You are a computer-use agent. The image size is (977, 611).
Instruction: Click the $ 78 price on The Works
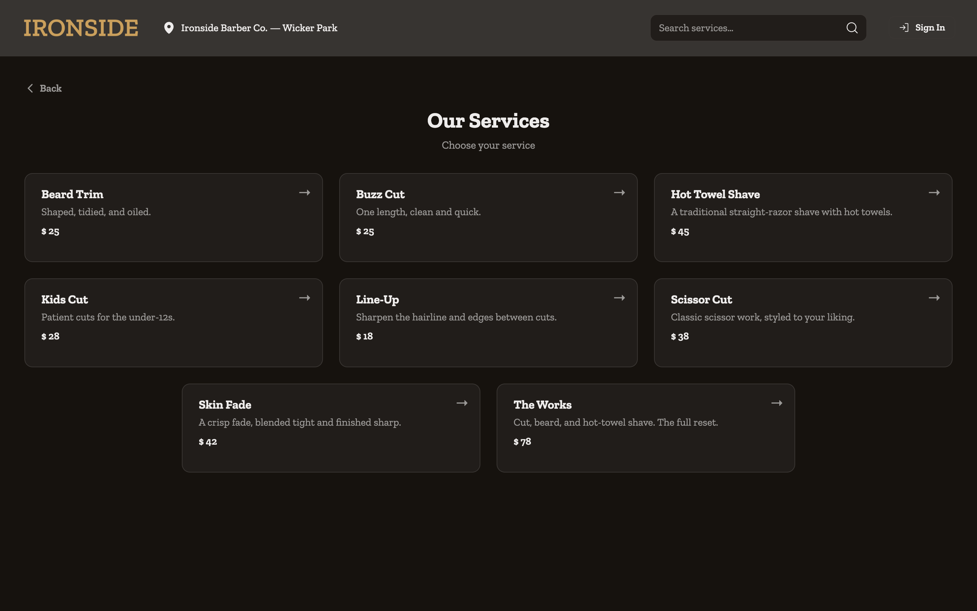[x=522, y=442]
